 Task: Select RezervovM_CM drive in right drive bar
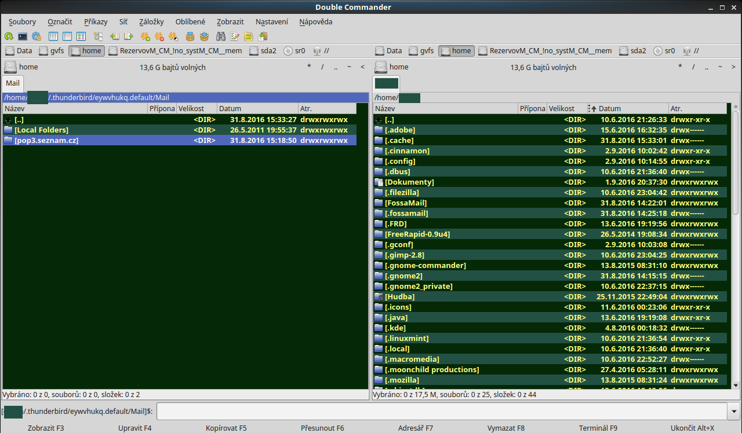pyautogui.click(x=545, y=51)
